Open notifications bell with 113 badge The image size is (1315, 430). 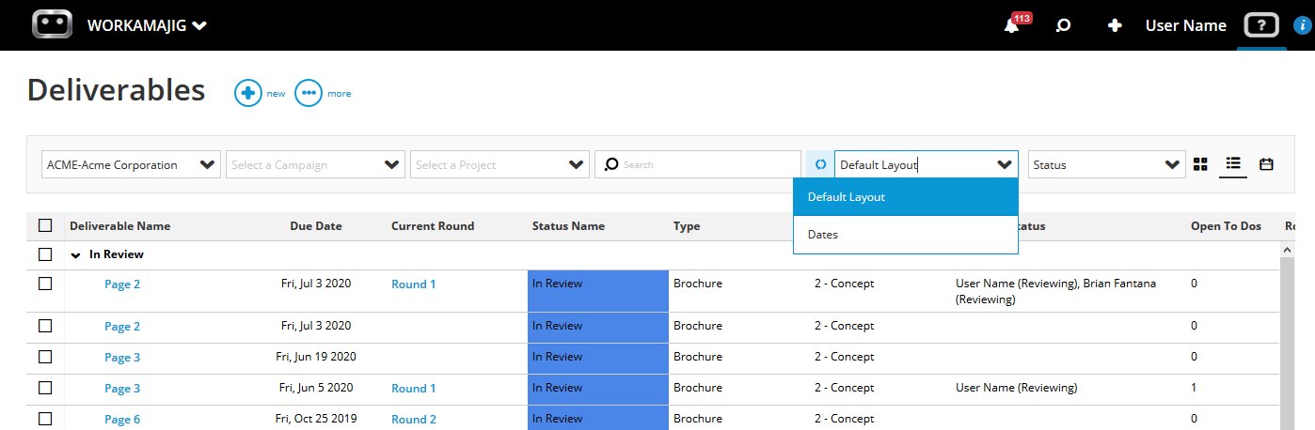1013,25
